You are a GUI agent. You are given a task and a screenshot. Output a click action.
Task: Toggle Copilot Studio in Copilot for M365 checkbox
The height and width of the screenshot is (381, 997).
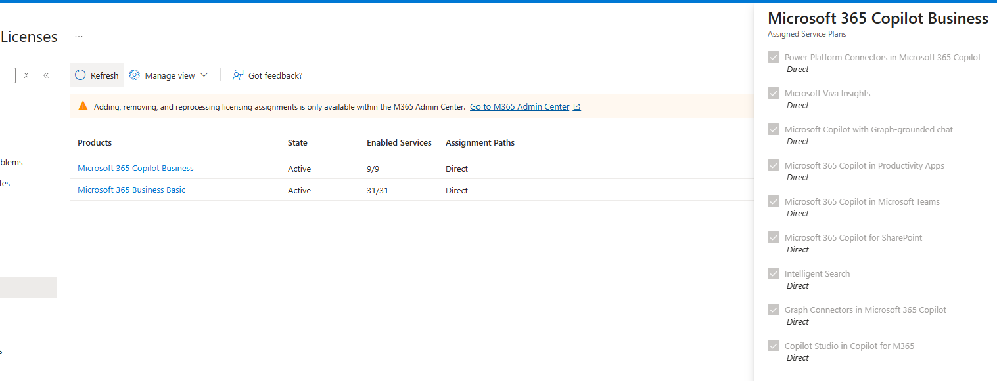pos(774,346)
